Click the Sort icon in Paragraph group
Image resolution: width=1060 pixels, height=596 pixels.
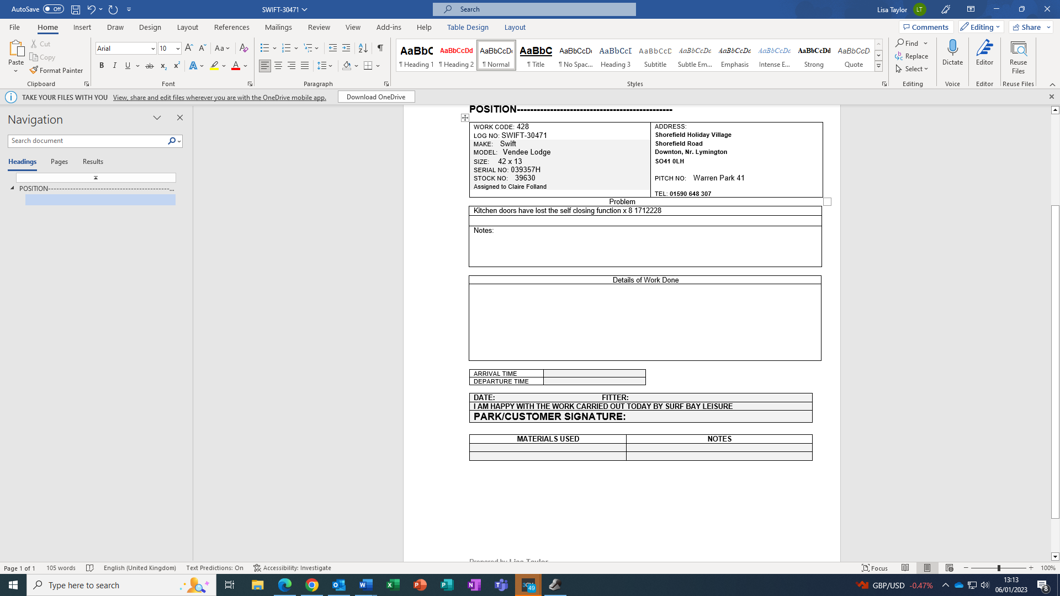pos(363,49)
